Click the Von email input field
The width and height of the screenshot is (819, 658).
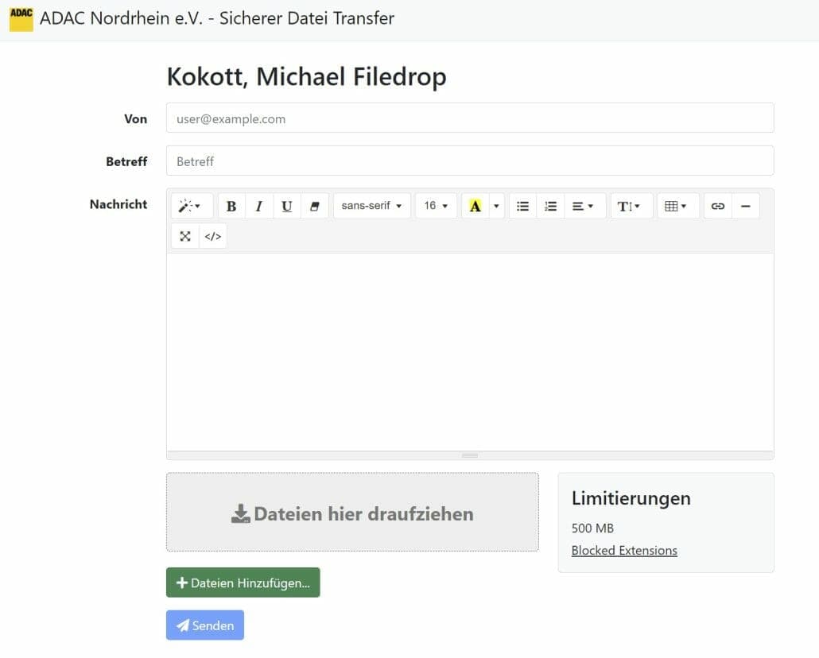[x=470, y=118]
